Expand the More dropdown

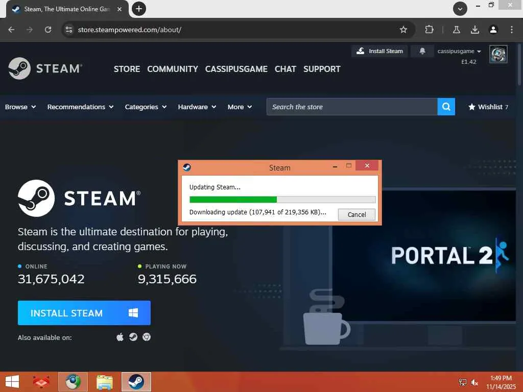(x=240, y=107)
